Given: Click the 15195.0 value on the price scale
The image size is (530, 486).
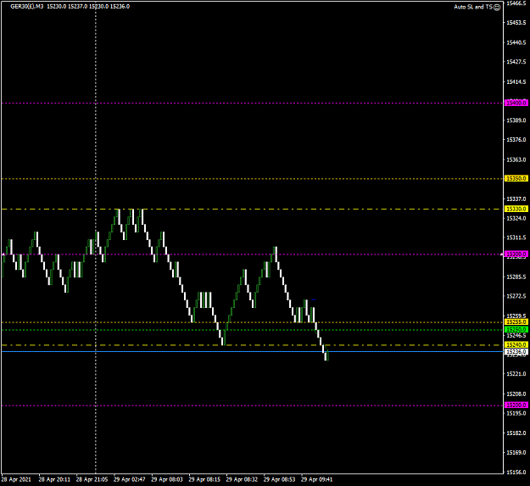Looking at the screenshot, I should click(516, 413).
